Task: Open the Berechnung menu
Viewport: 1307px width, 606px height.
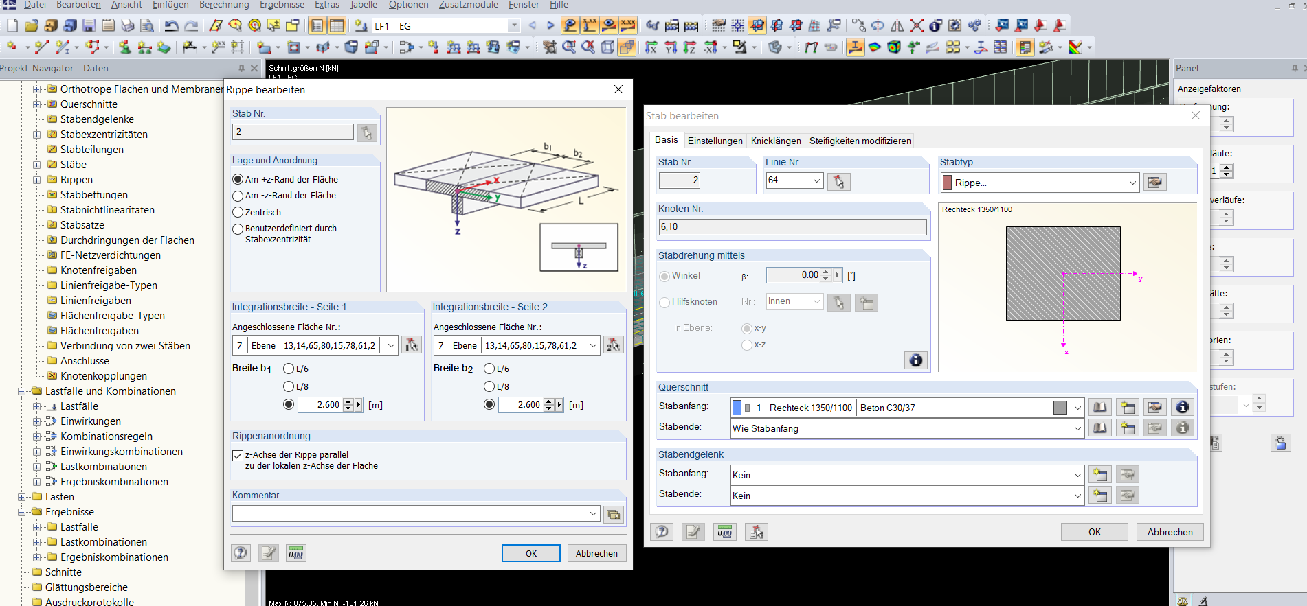Action: [224, 5]
